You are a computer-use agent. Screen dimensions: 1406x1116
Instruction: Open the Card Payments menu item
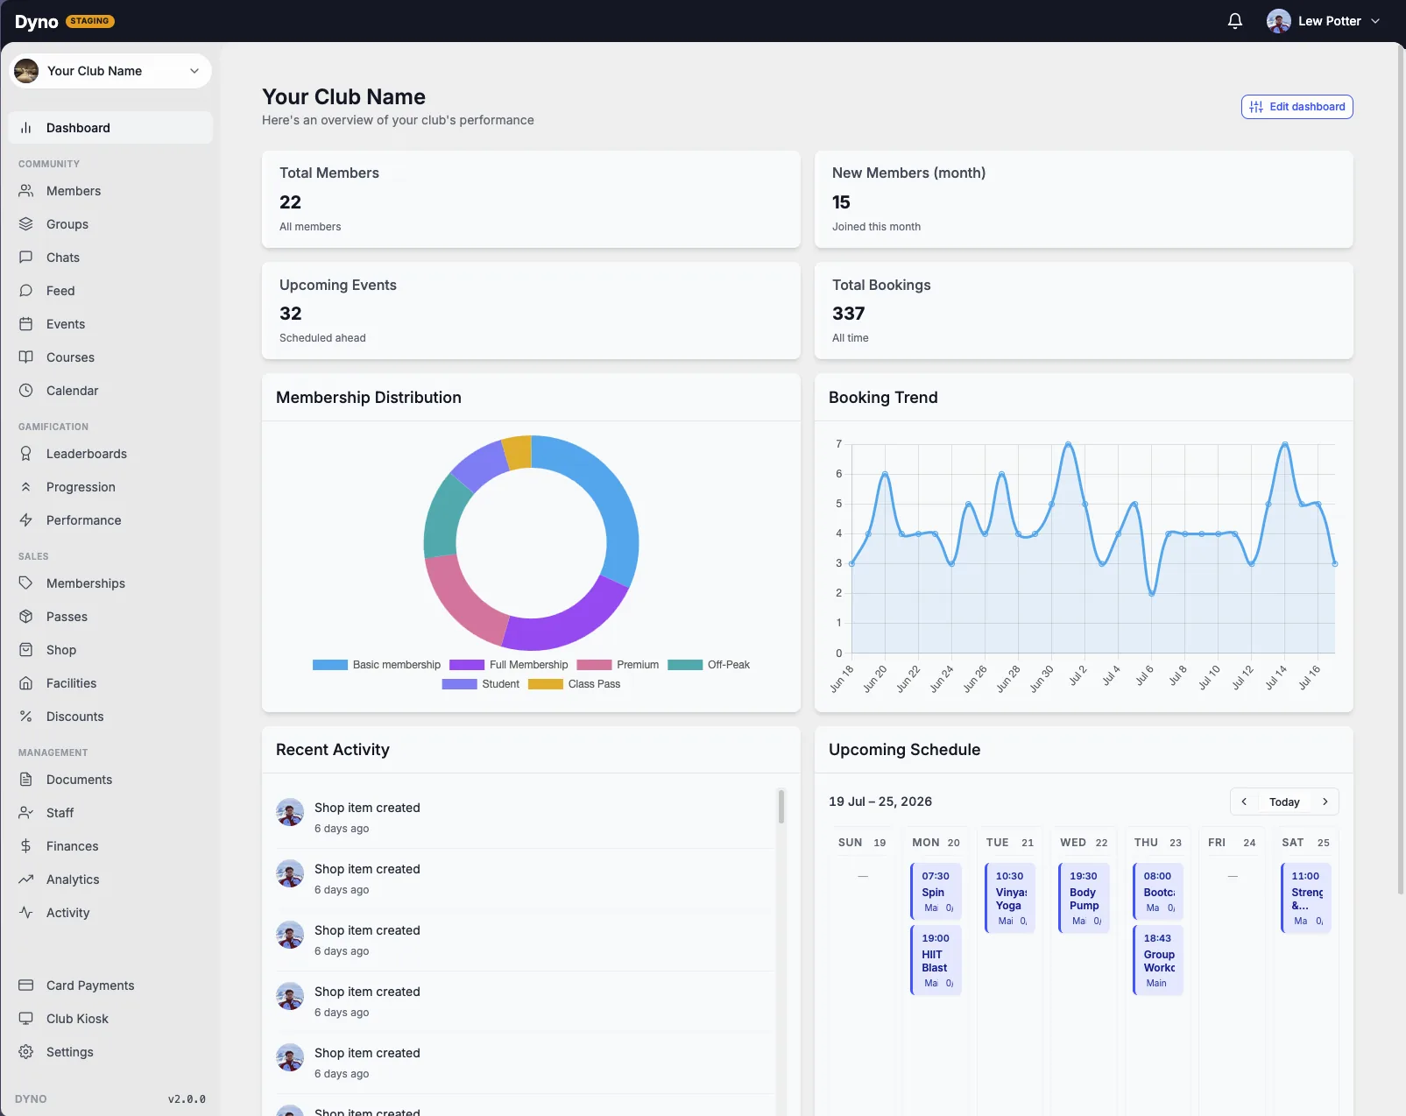[110, 985]
